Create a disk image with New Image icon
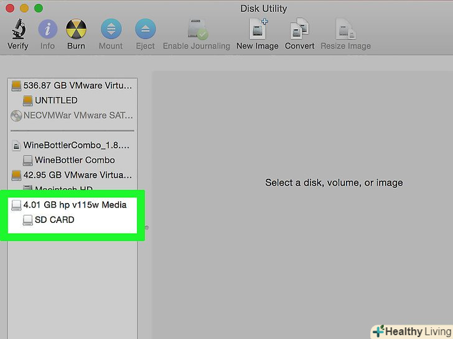Screen dimensions: 453x339 [x=258, y=29]
